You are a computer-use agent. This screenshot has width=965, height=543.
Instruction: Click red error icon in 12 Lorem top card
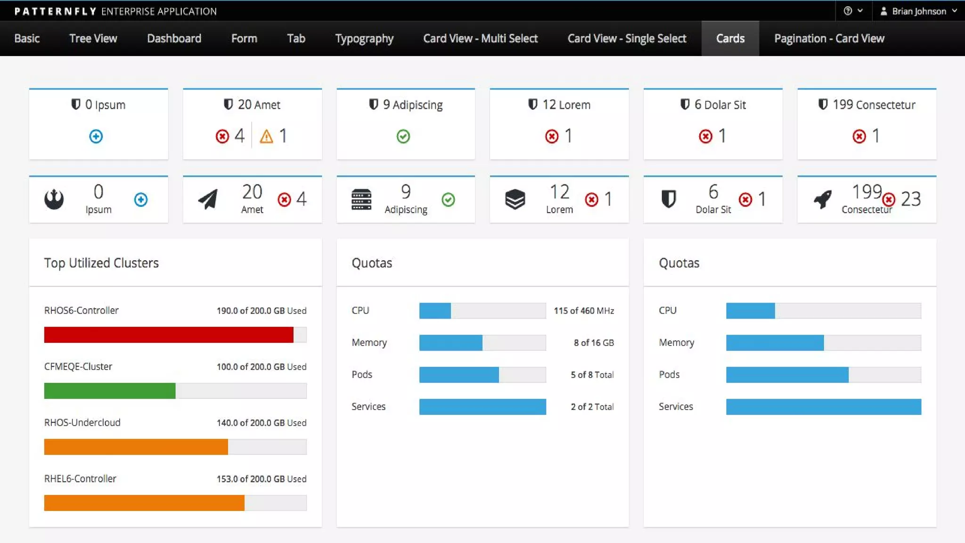(x=551, y=136)
